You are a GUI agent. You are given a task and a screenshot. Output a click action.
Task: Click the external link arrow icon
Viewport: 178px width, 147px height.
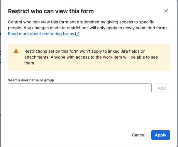(x=77, y=34)
